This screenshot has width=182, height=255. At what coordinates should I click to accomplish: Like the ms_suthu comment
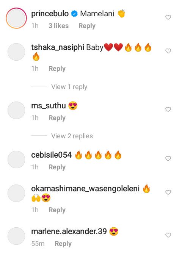[168, 109]
